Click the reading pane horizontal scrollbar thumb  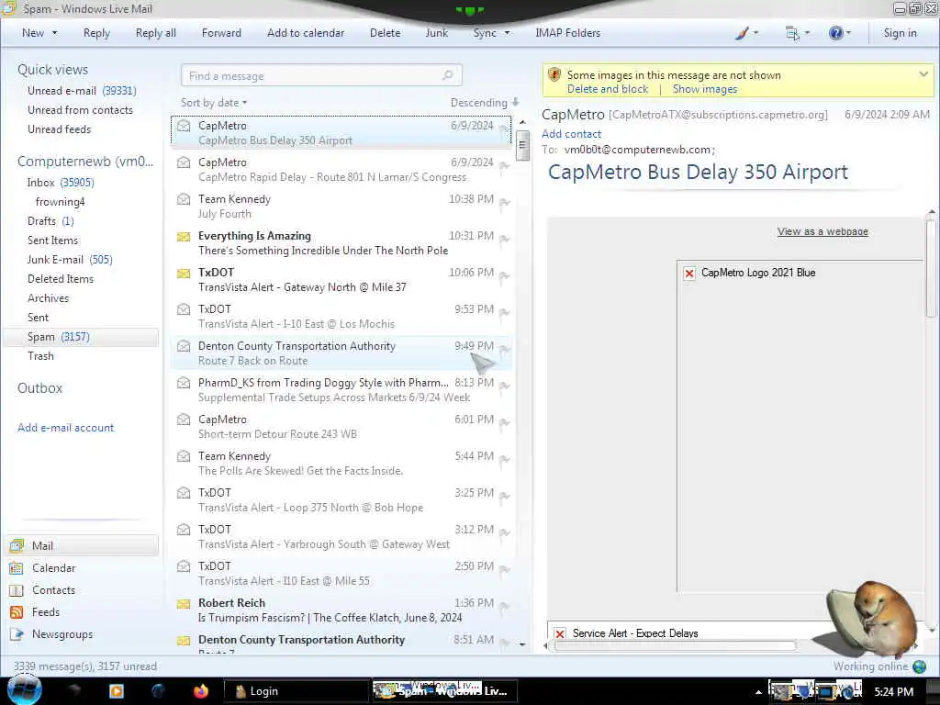tap(675, 645)
